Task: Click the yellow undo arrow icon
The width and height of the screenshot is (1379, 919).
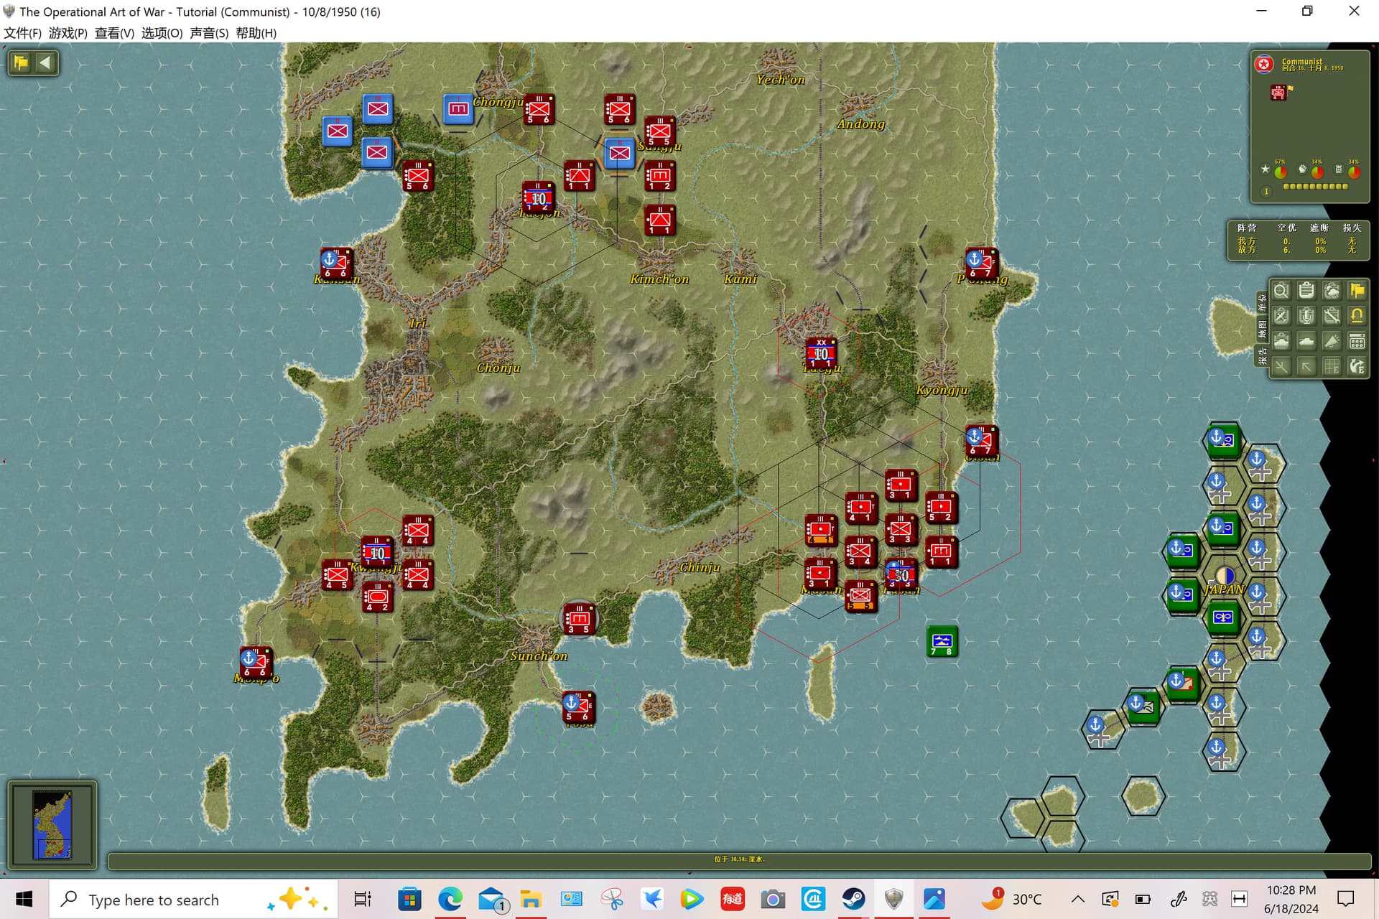Action: point(1357,315)
